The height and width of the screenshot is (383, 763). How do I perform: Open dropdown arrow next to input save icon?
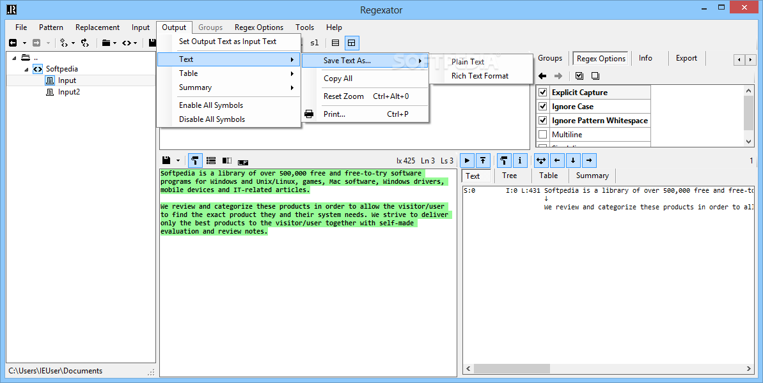(178, 161)
